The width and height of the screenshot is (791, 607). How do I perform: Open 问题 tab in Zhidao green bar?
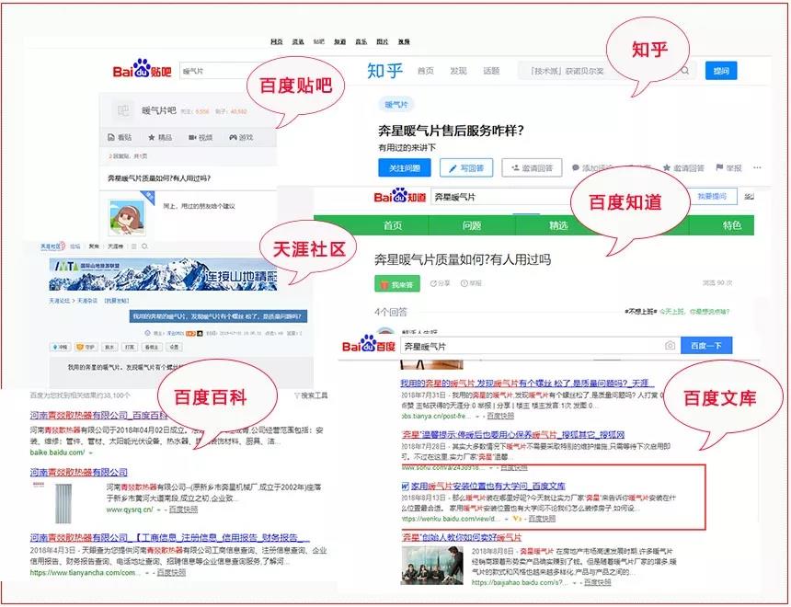472,225
